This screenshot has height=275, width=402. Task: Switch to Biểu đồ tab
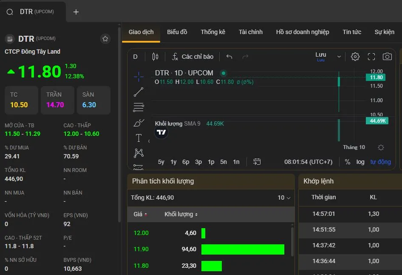pos(177,32)
